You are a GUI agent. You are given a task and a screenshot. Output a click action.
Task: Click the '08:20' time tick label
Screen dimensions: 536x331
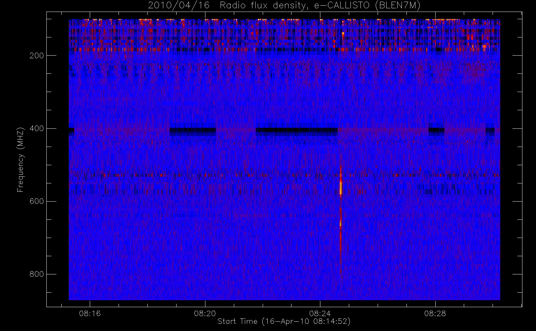pos(205,313)
